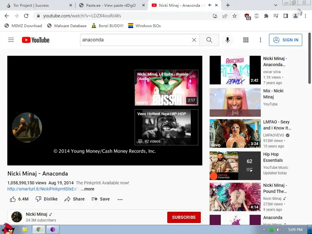Open the browser extensions puzzle icon
312x234 pixels.
[x=266, y=16]
